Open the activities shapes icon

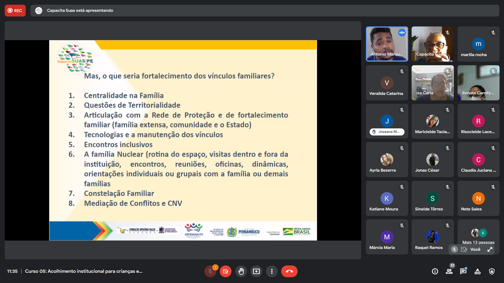(477, 271)
